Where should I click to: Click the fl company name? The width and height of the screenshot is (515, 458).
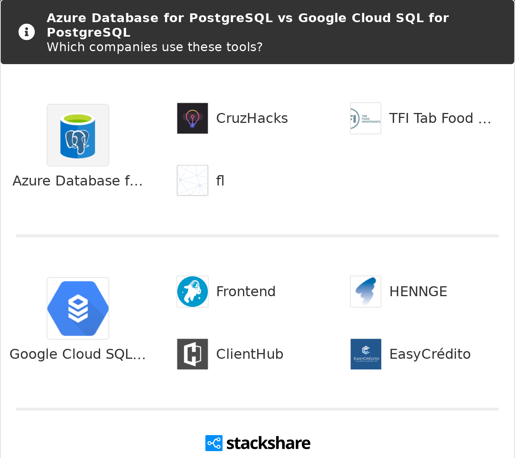[220, 181]
